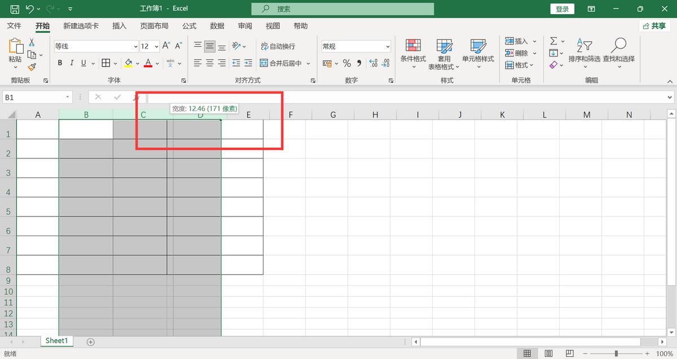Click the 排序和筛选 sort and filter icon
Viewport: 677px width, 359px height.
(x=584, y=52)
